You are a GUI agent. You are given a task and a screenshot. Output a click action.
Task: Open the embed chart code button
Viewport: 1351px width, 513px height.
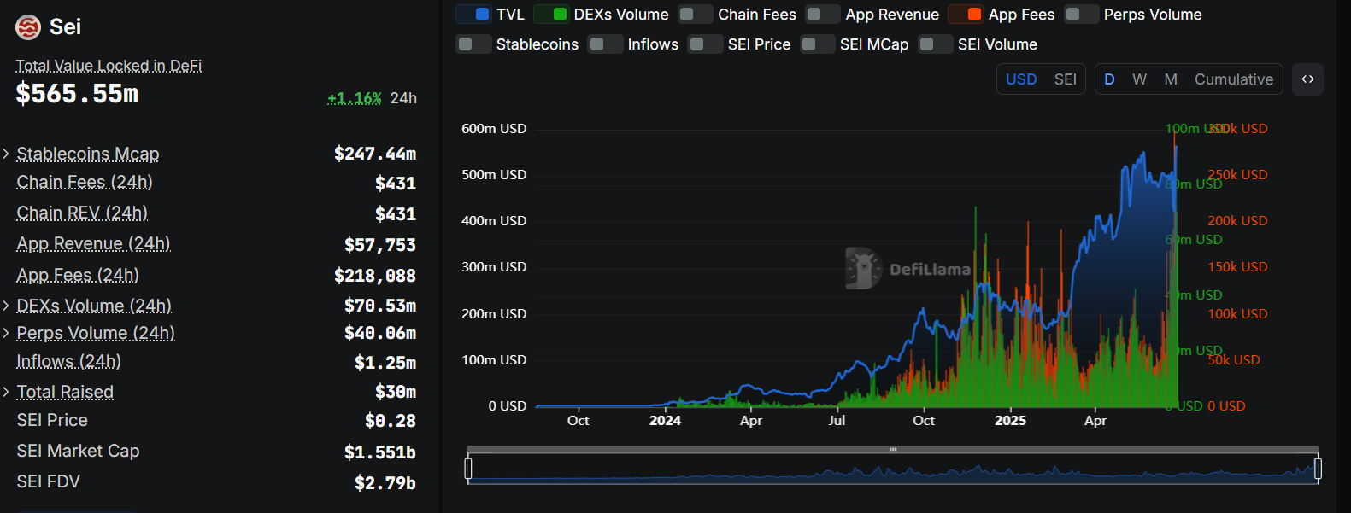[1307, 79]
